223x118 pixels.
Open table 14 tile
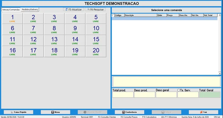(75, 41)
